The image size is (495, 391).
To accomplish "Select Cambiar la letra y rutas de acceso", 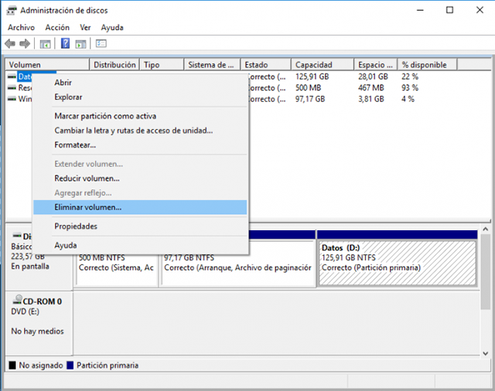I will pyautogui.click(x=139, y=131).
